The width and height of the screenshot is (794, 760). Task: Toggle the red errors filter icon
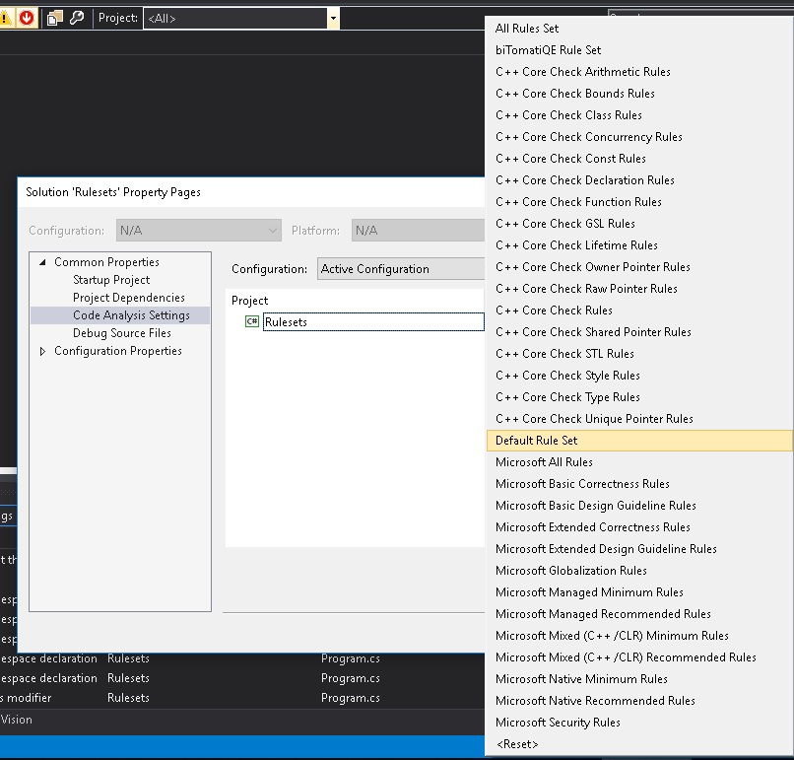[27, 17]
